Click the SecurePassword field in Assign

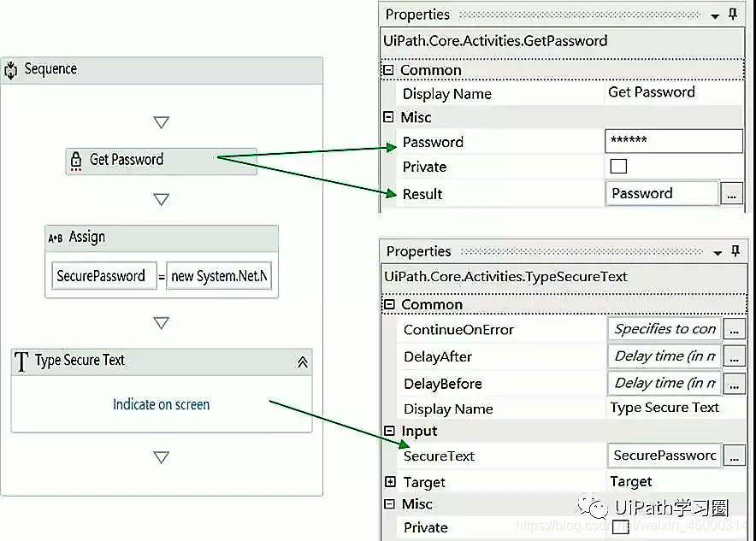[x=104, y=276]
